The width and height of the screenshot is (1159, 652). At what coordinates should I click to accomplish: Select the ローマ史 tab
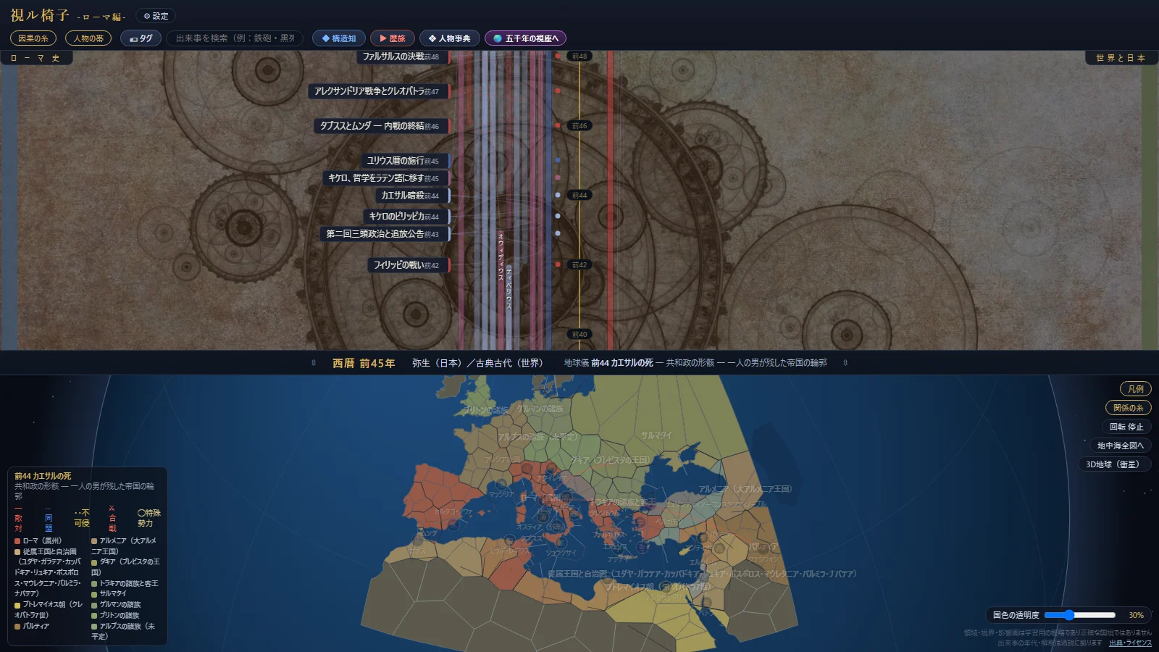click(35, 58)
